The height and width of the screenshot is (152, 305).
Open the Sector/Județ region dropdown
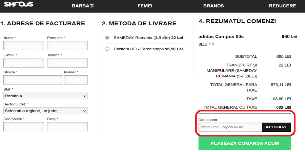[x=45, y=111]
